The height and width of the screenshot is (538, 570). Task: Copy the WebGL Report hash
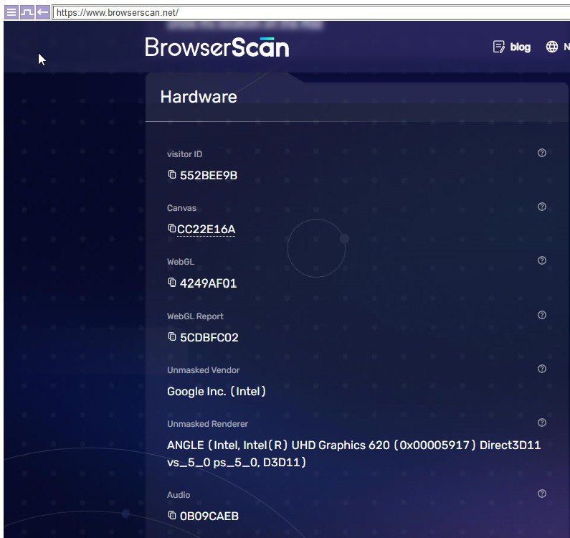click(x=172, y=336)
